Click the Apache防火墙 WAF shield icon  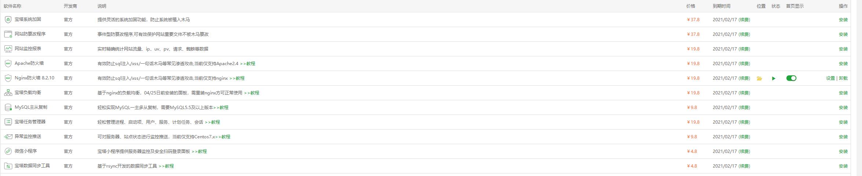8,64
